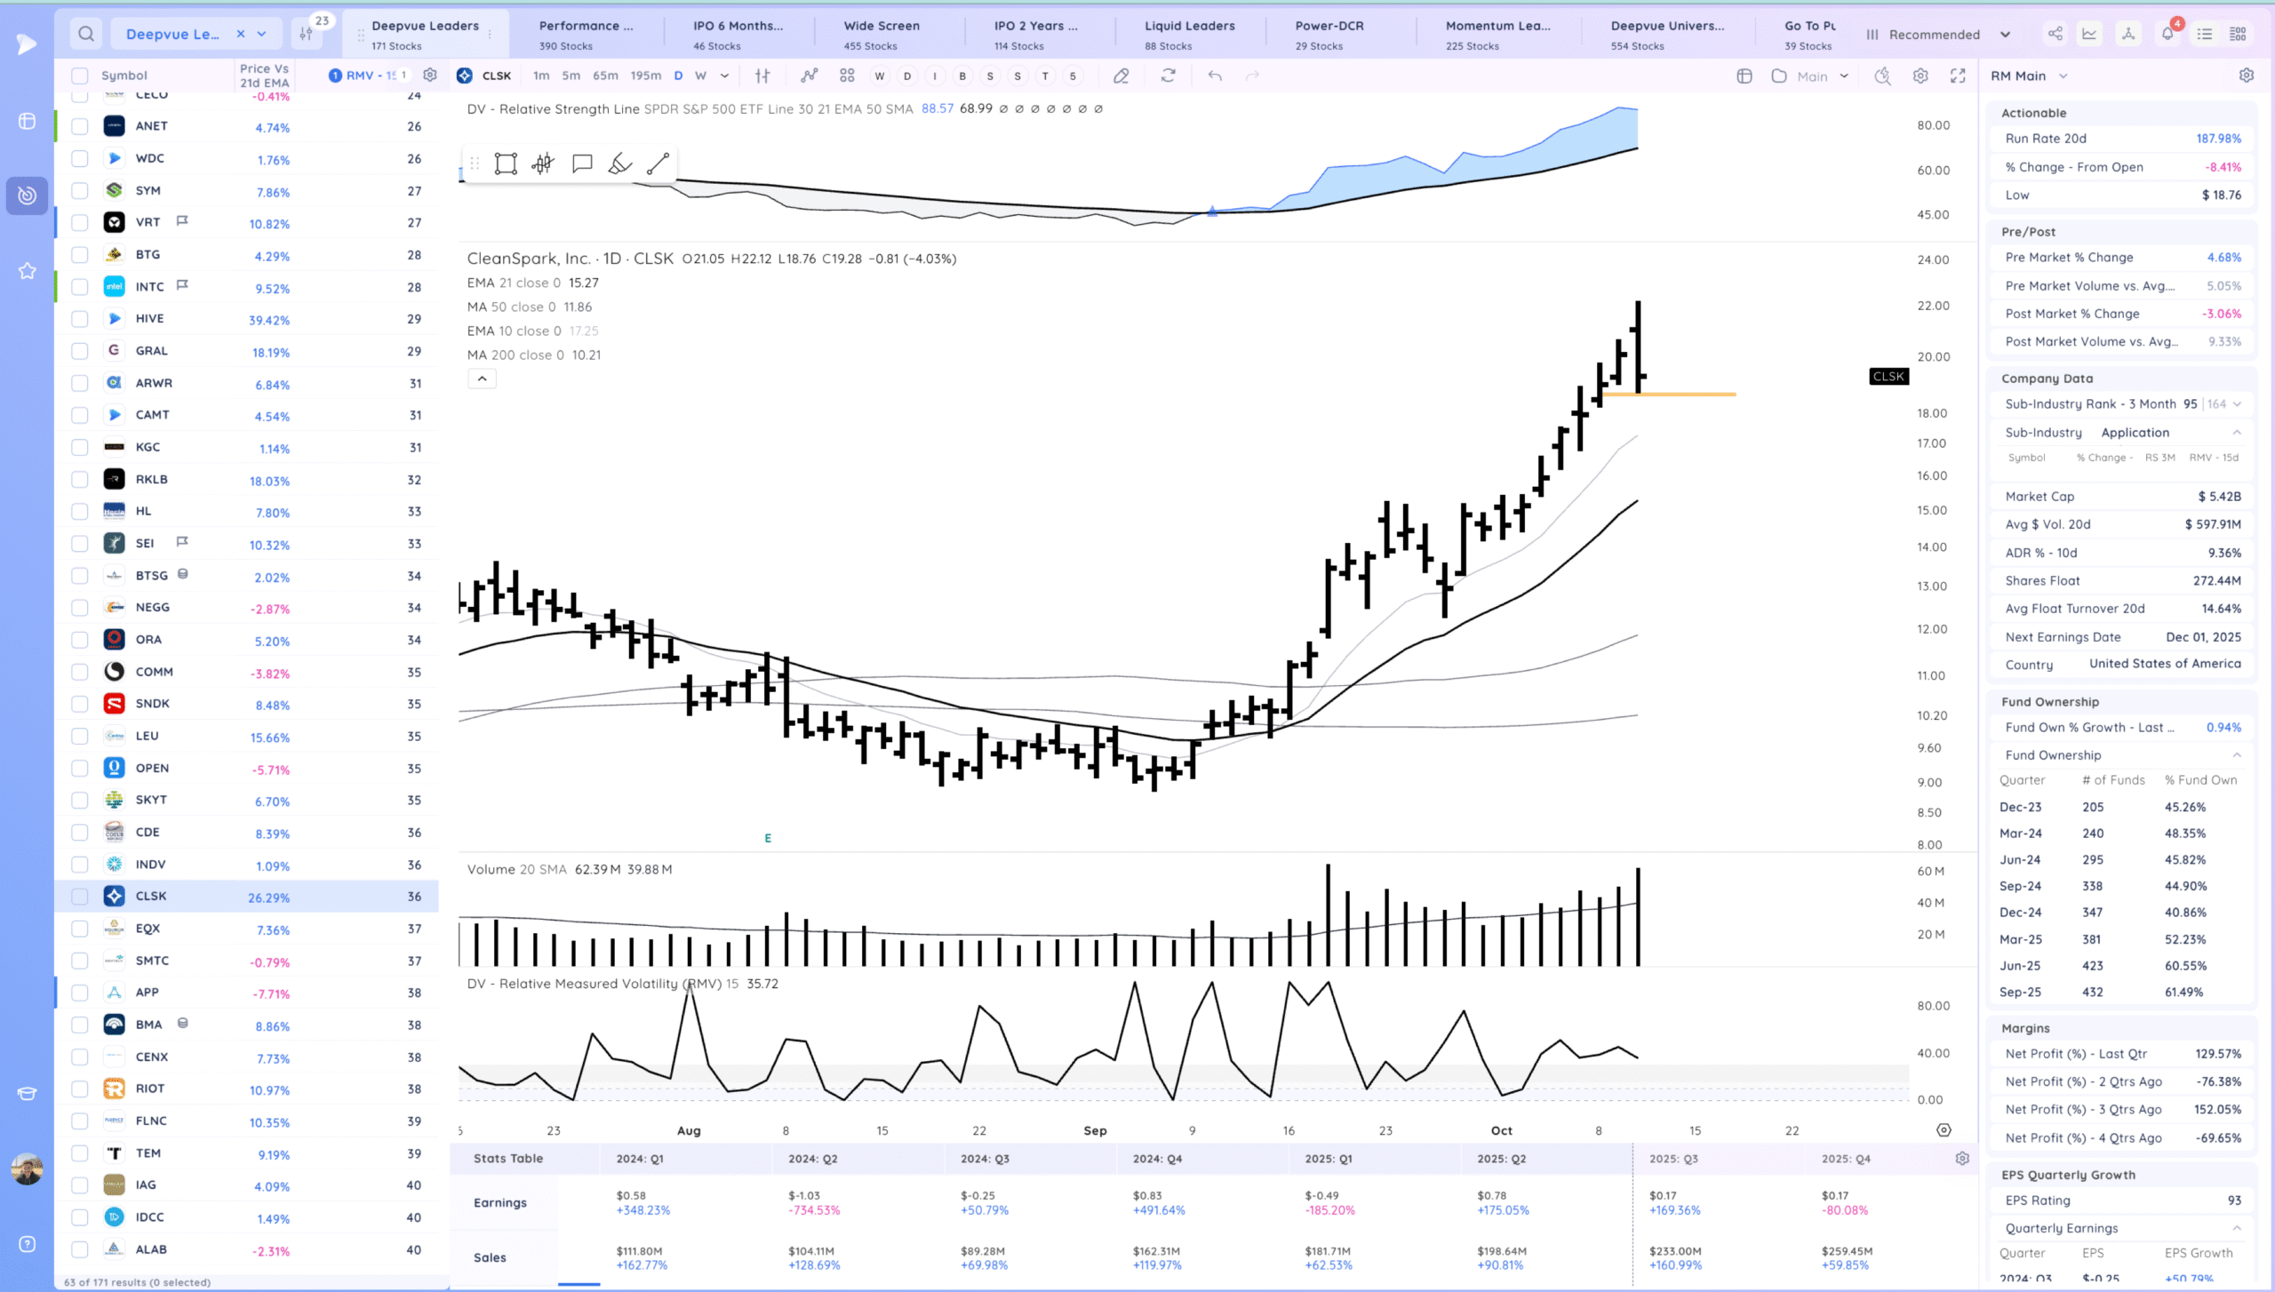
Task: Collapse the chart indicator legend arrow
Action: coord(482,379)
